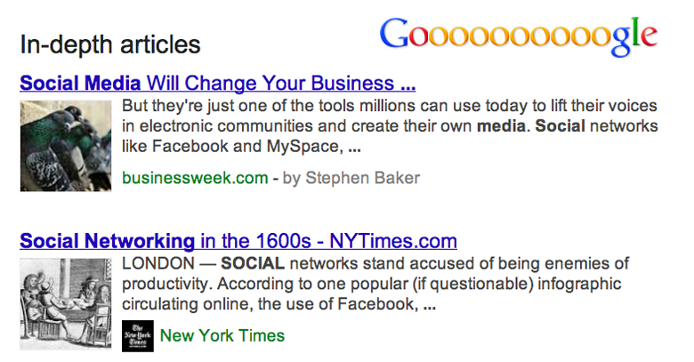Screen dimensions: 694x362
Task: Open the 1600s coffeehouse engraving thumbnail
Action: pos(66,304)
